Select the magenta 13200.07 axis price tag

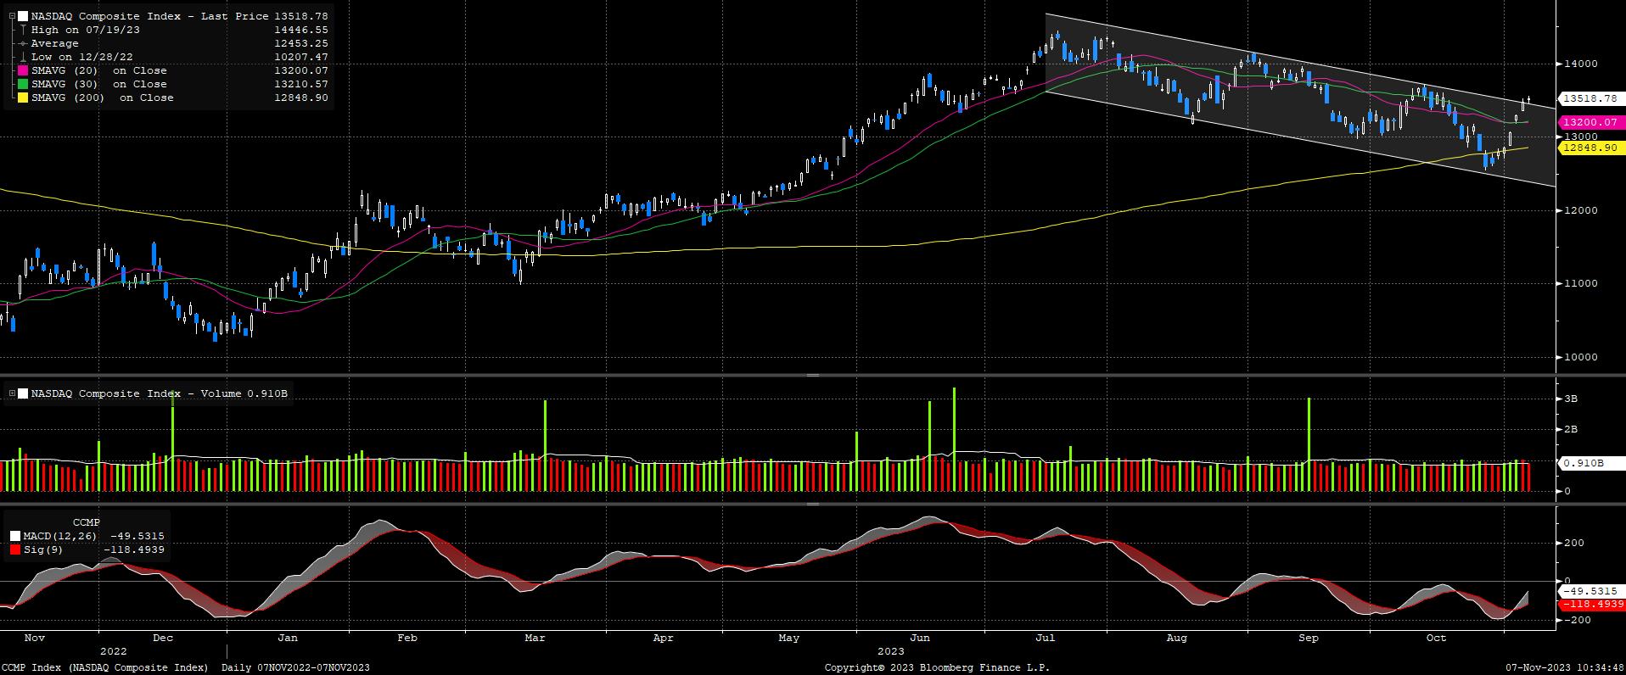point(1590,122)
